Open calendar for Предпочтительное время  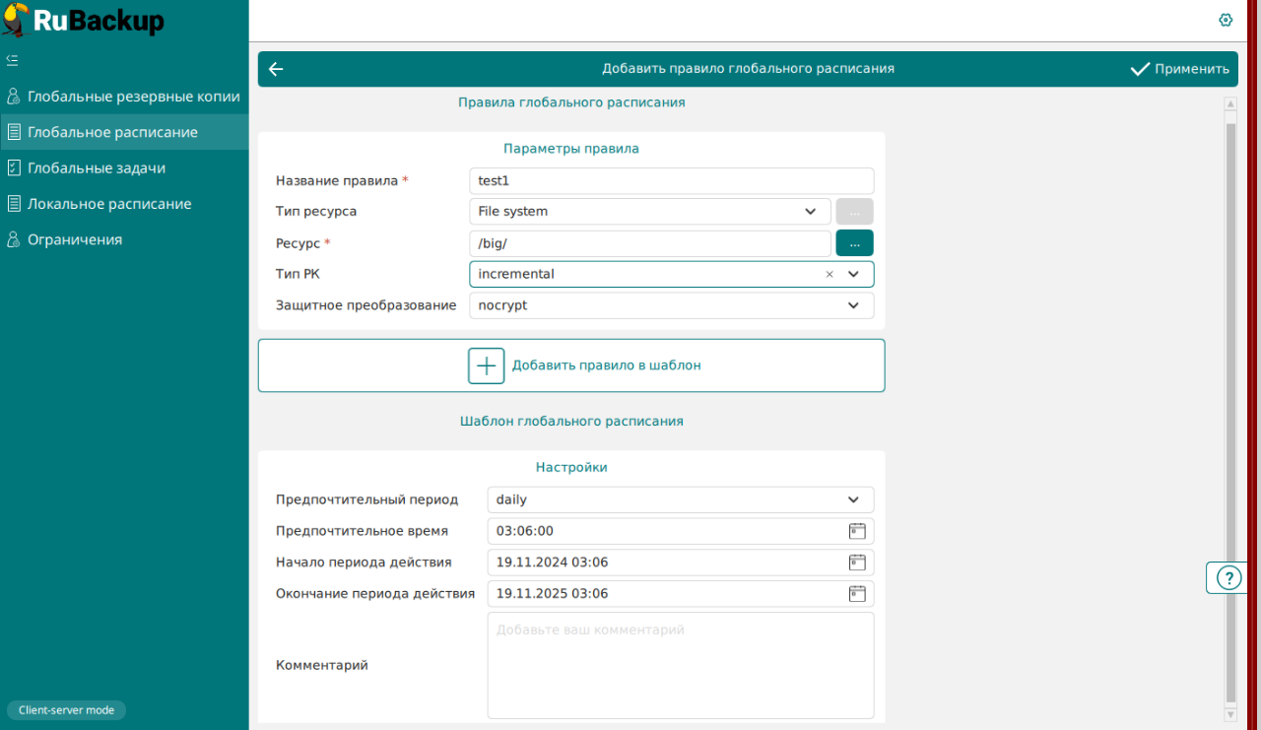[x=857, y=531]
